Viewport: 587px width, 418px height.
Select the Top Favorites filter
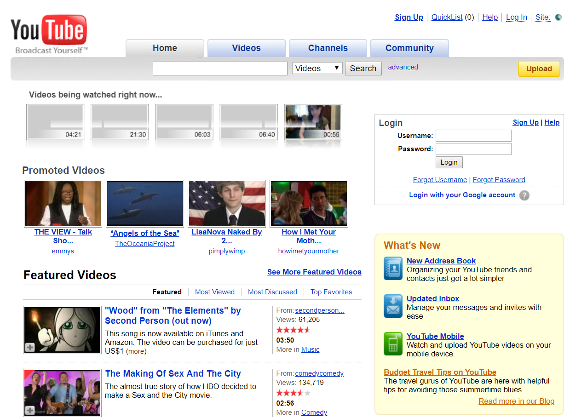(x=331, y=292)
